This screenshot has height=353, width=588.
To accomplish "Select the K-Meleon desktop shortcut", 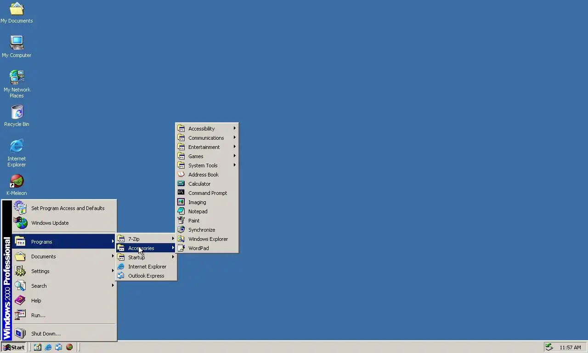I will coord(17,185).
